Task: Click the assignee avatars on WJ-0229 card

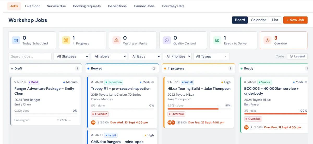Action: 171,122
